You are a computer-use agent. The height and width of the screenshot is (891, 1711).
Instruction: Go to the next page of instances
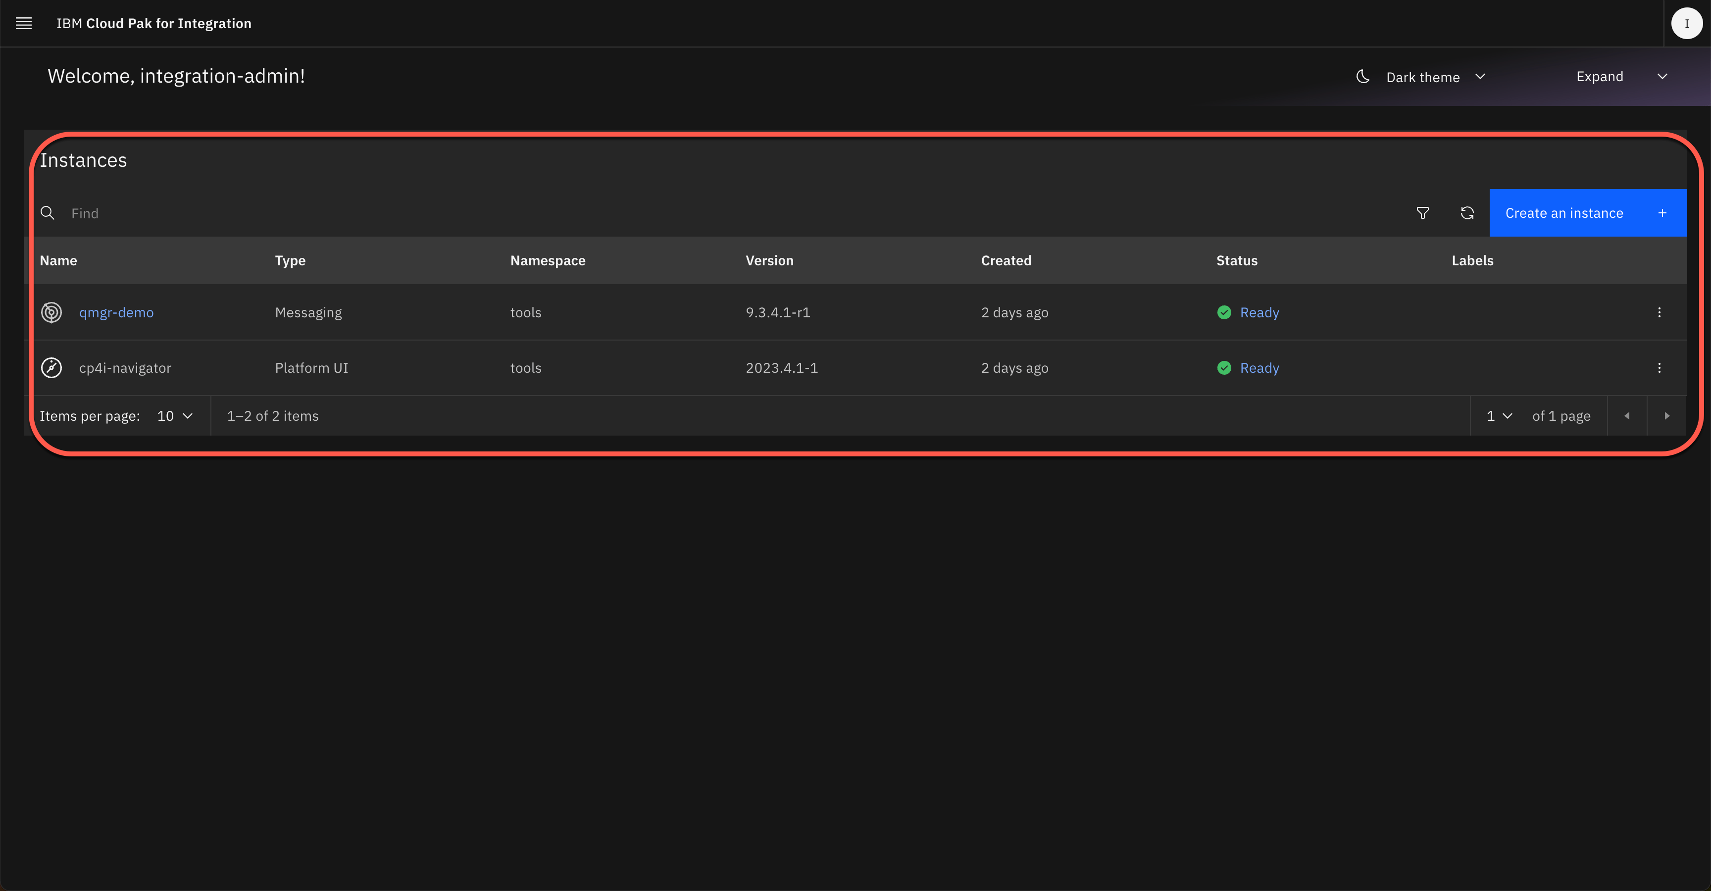(1668, 416)
